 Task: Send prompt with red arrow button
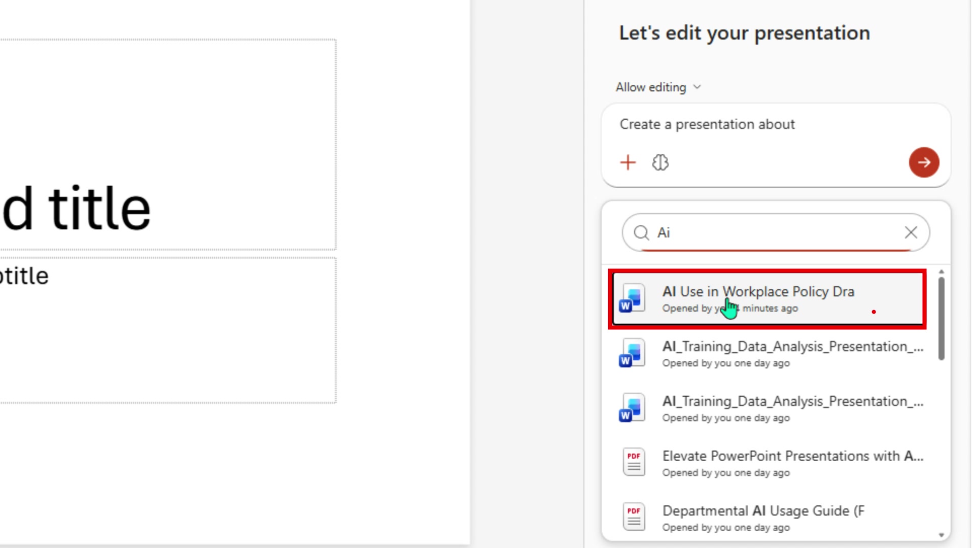pyautogui.click(x=923, y=162)
